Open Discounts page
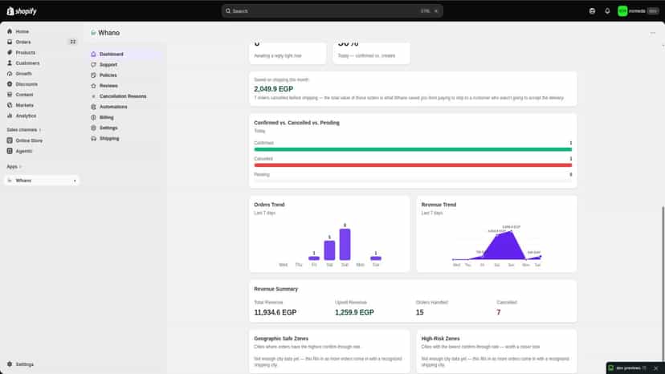665x374 pixels. click(27, 84)
